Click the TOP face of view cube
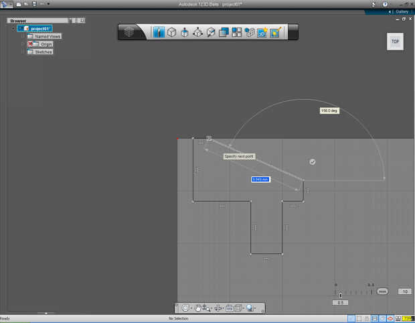The width and height of the screenshot is (415, 323). click(395, 42)
